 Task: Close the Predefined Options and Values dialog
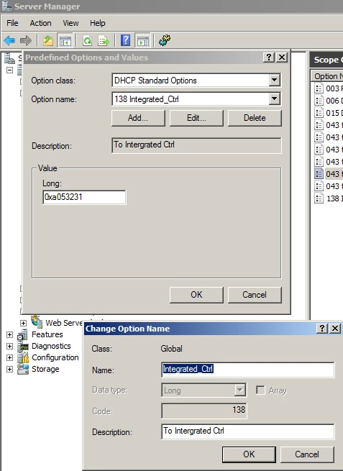[x=282, y=58]
